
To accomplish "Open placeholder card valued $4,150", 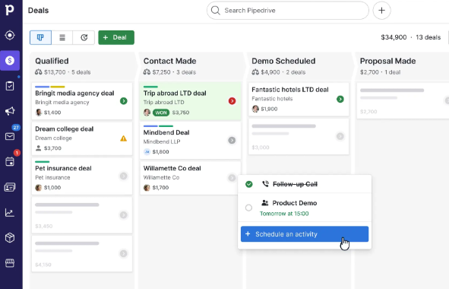I will click(82, 253).
